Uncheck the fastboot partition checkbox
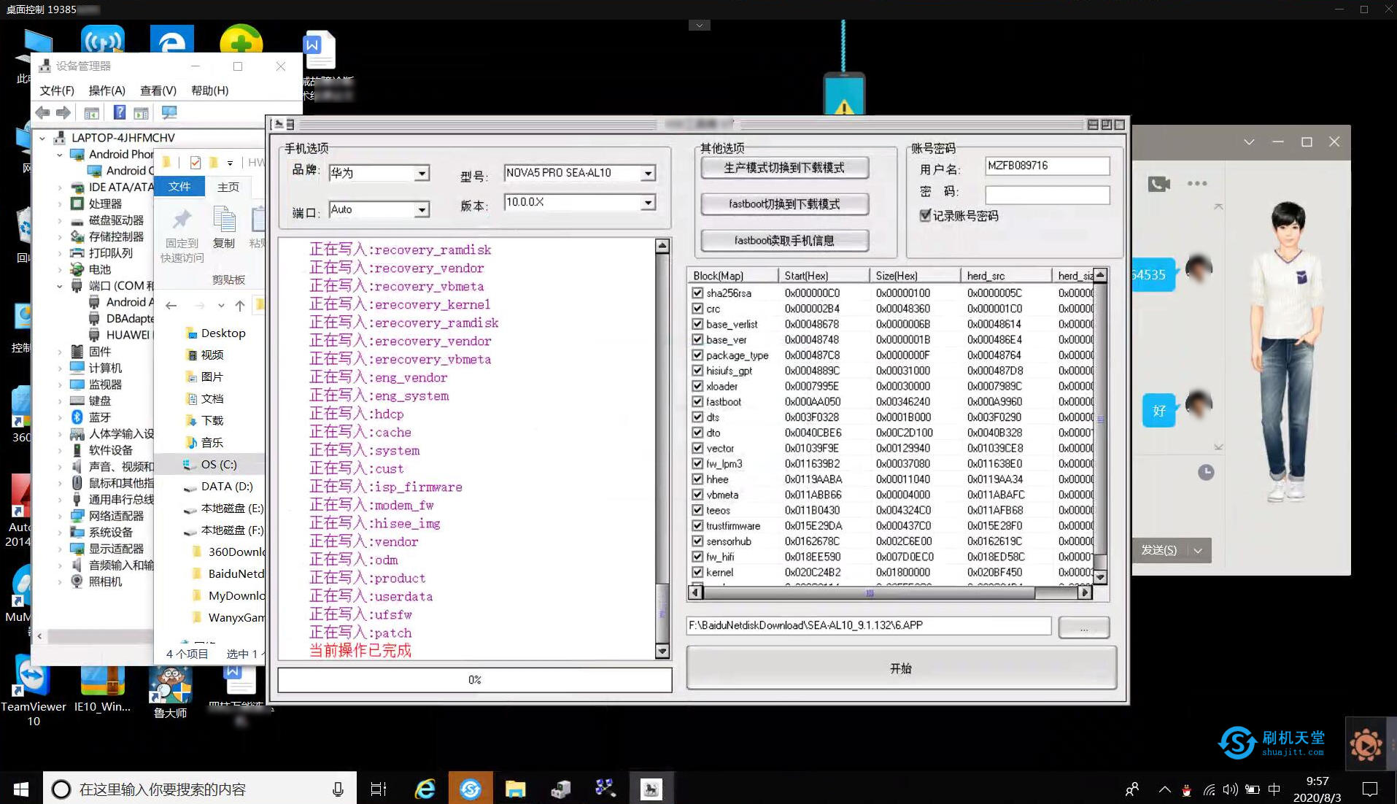Image resolution: width=1397 pixels, height=804 pixels. 697,401
